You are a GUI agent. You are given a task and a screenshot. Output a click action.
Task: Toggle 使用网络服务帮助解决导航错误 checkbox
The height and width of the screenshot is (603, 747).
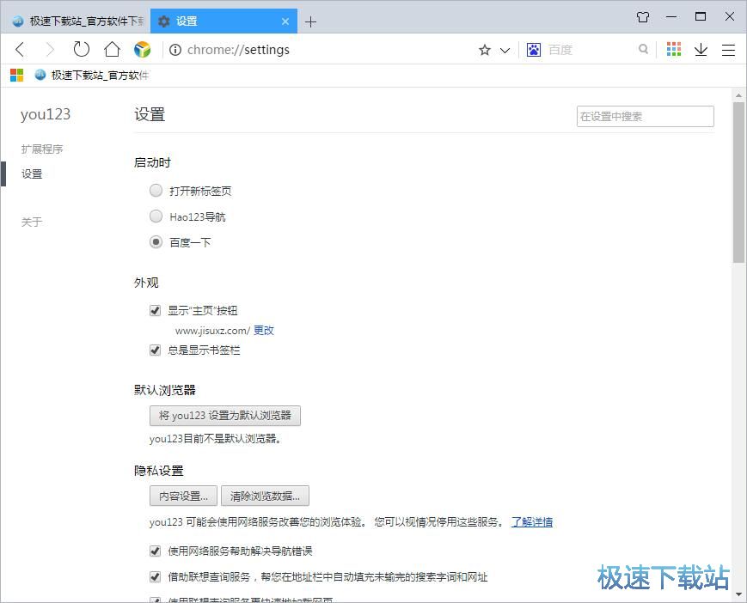point(155,551)
